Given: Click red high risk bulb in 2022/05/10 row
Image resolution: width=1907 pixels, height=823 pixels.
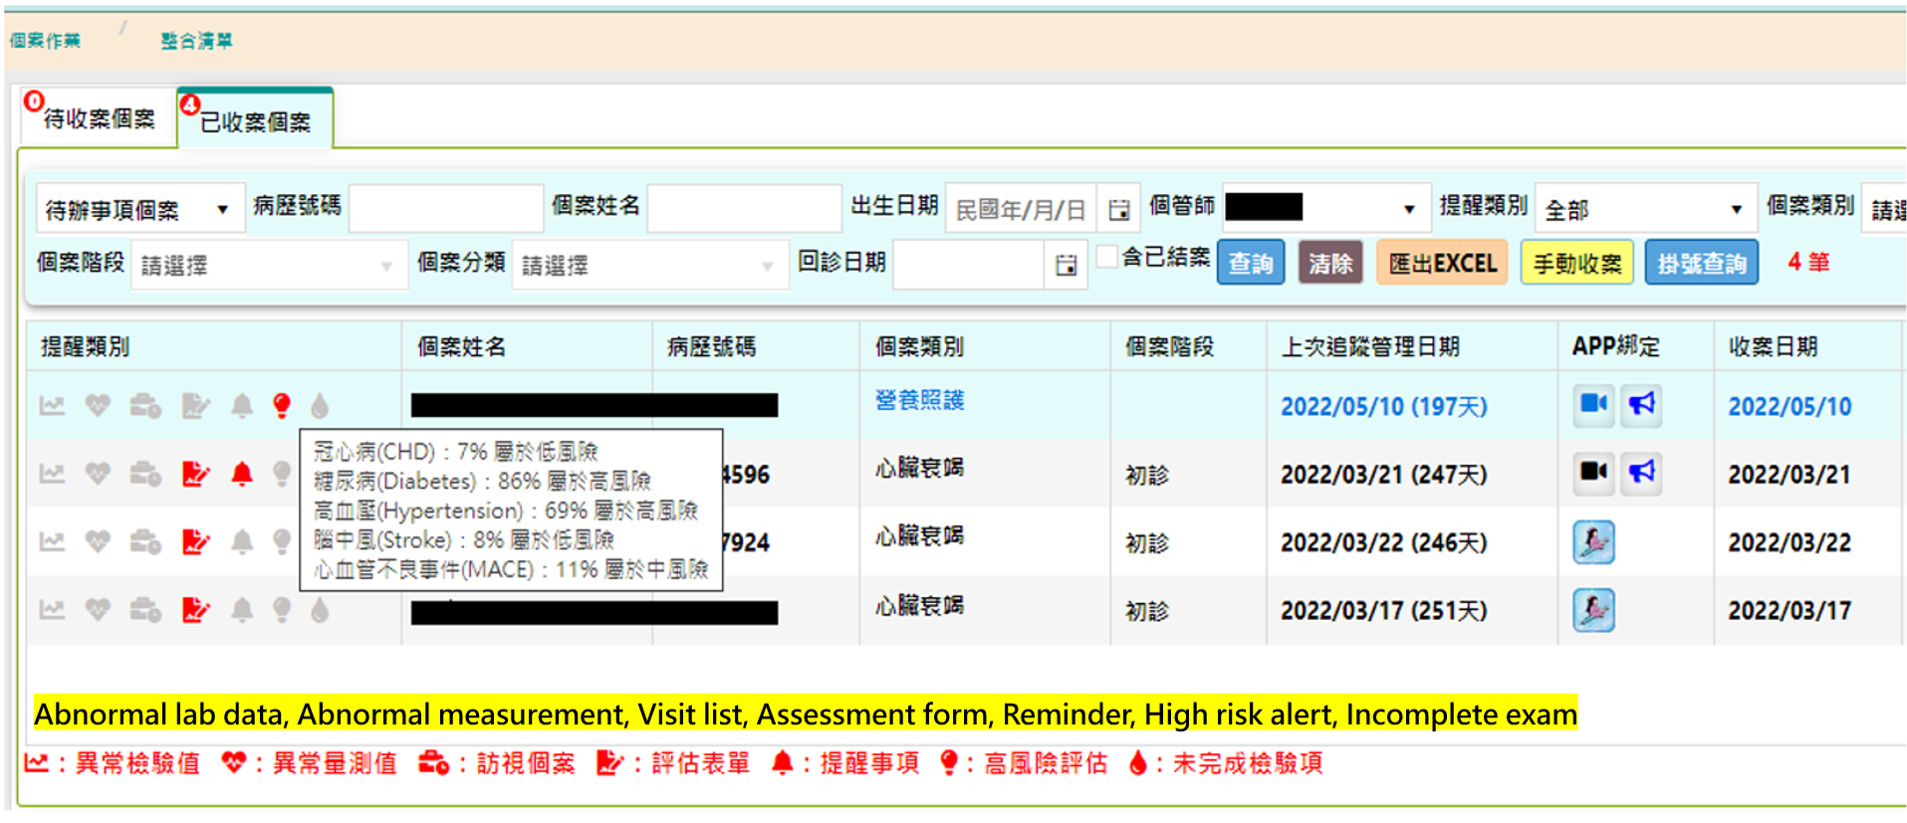Looking at the screenshot, I should [x=282, y=406].
